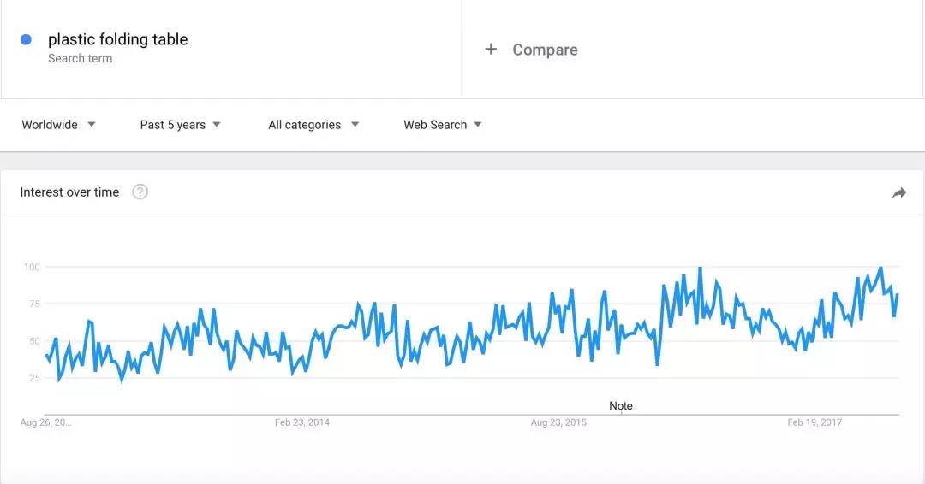Click the Worldwide dropdown arrow
This screenshot has height=484, width=925.
click(92, 125)
